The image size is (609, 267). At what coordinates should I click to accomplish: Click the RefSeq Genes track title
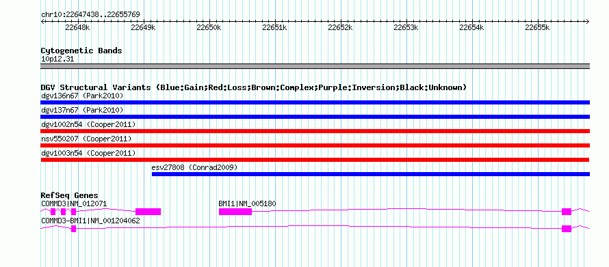pos(70,195)
